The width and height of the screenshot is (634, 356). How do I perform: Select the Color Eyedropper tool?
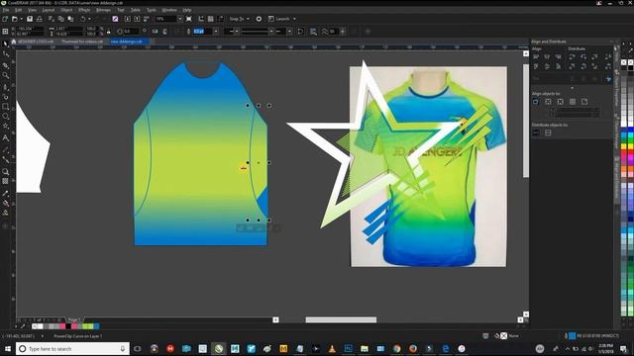coord(5,194)
